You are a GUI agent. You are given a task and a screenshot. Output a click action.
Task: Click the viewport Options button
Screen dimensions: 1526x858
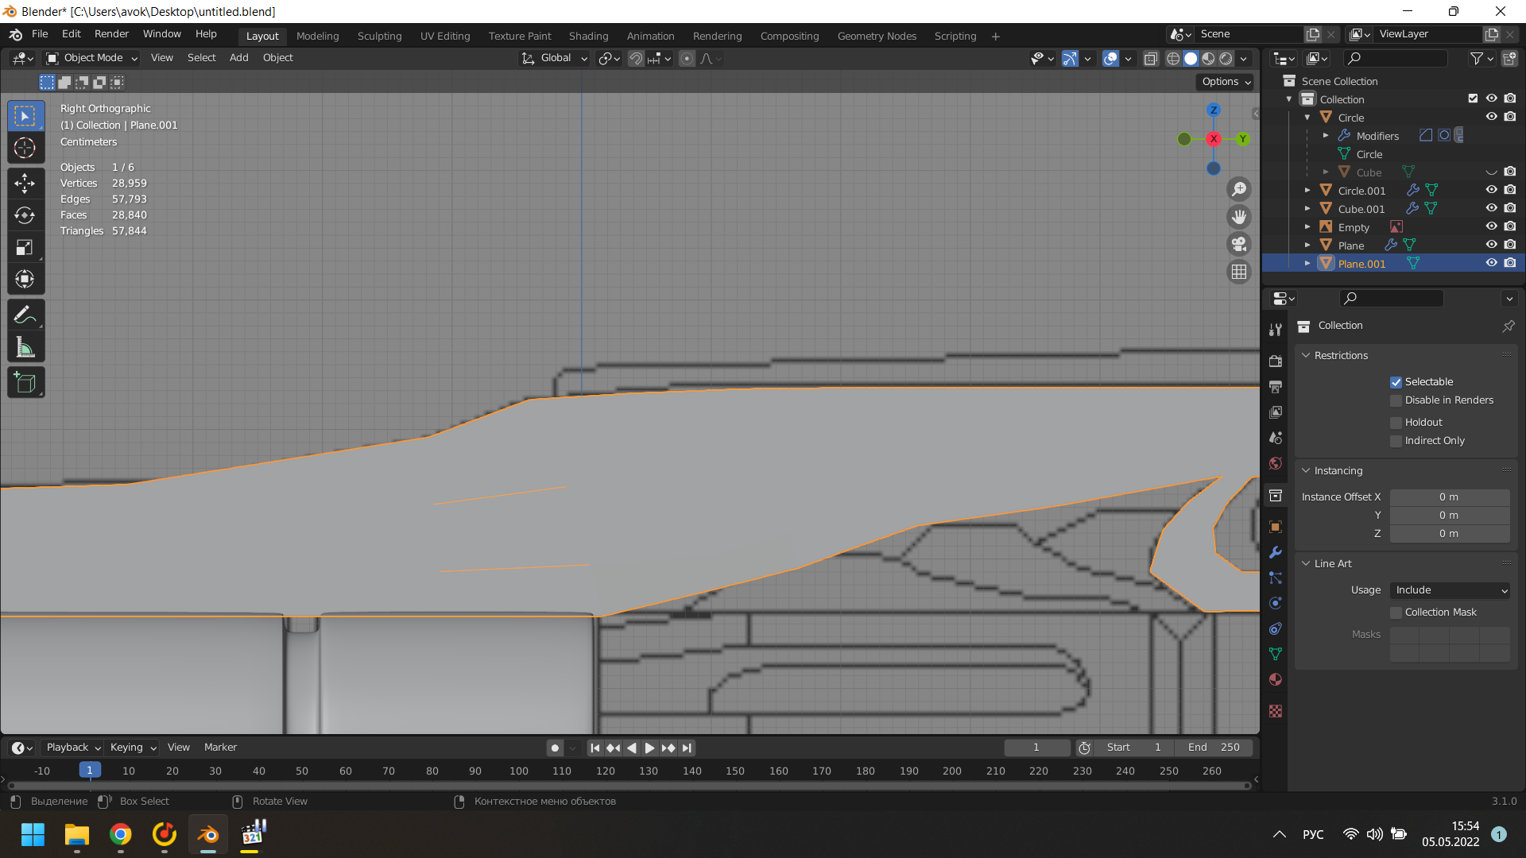coord(1226,82)
